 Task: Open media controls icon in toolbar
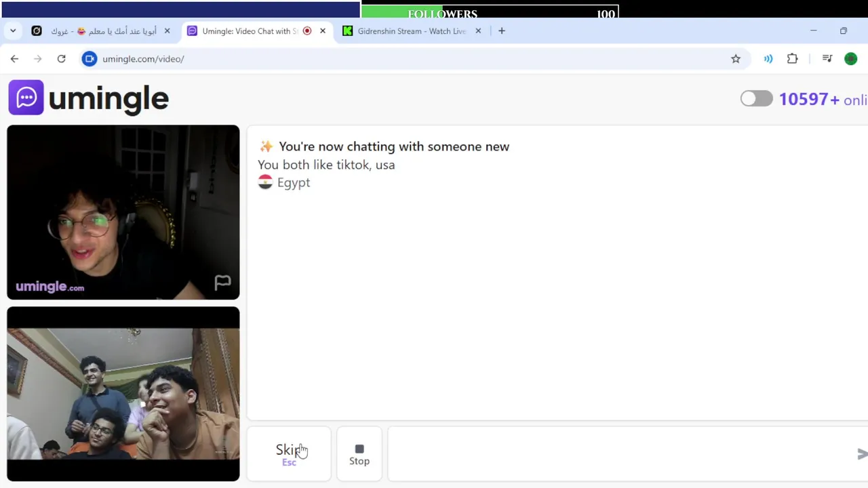[827, 59]
